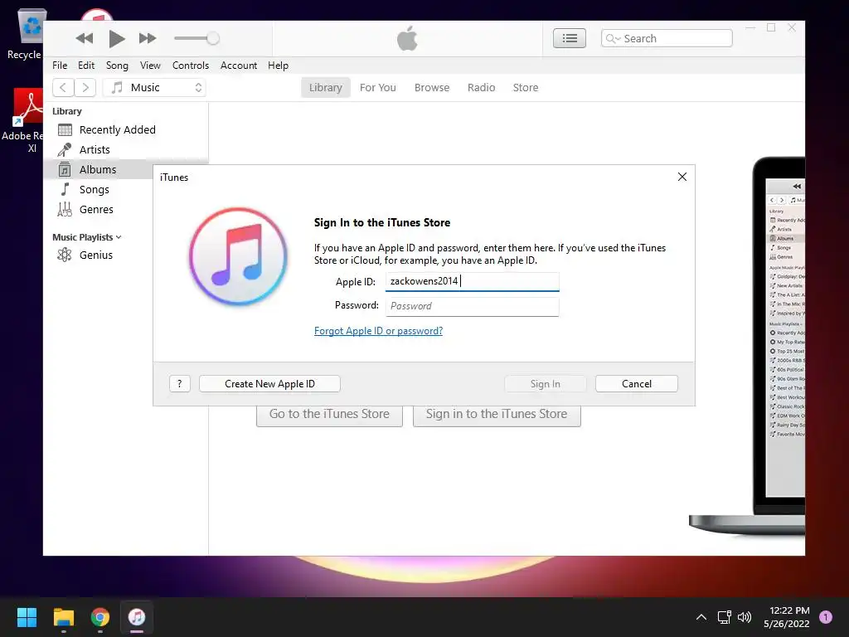Screen dimensions: 849x637
Task: Select Genres in the Library sidebar
Action: (98, 210)
